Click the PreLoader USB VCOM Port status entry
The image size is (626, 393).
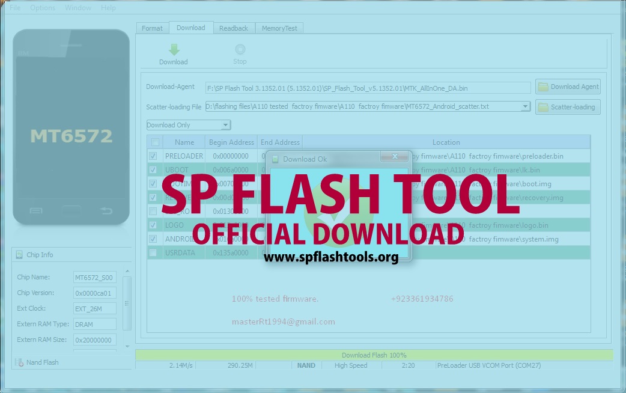coord(524,365)
